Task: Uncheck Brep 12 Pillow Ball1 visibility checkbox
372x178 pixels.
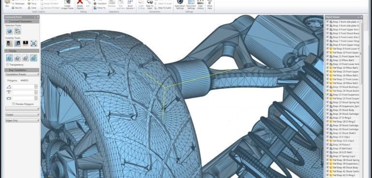Action: [x=328, y=60]
